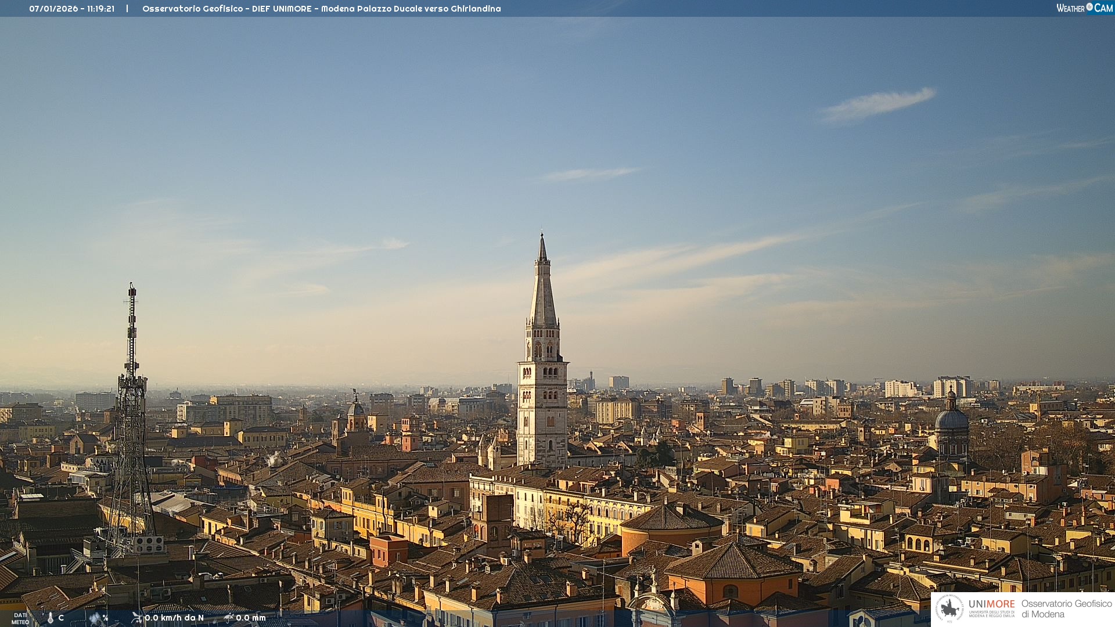Open the WeatherCam logo link
1115x627 pixels.
click(x=1084, y=8)
